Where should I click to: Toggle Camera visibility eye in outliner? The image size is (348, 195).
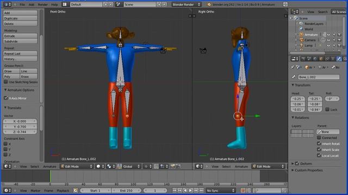tap(328, 40)
